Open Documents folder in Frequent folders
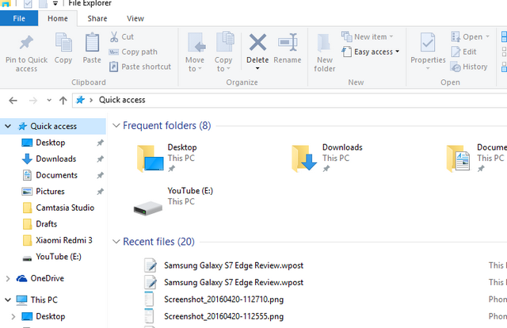 [x=476, y=158]
